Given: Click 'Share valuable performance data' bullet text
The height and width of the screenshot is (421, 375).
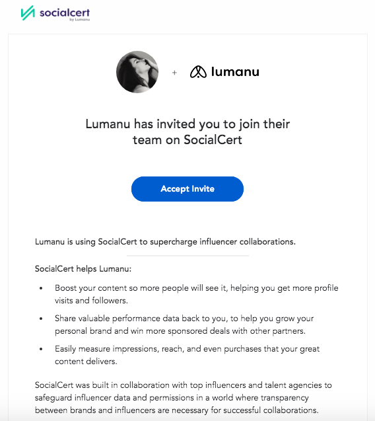Looking at the screenshot, I should click(x=184, y=325).
